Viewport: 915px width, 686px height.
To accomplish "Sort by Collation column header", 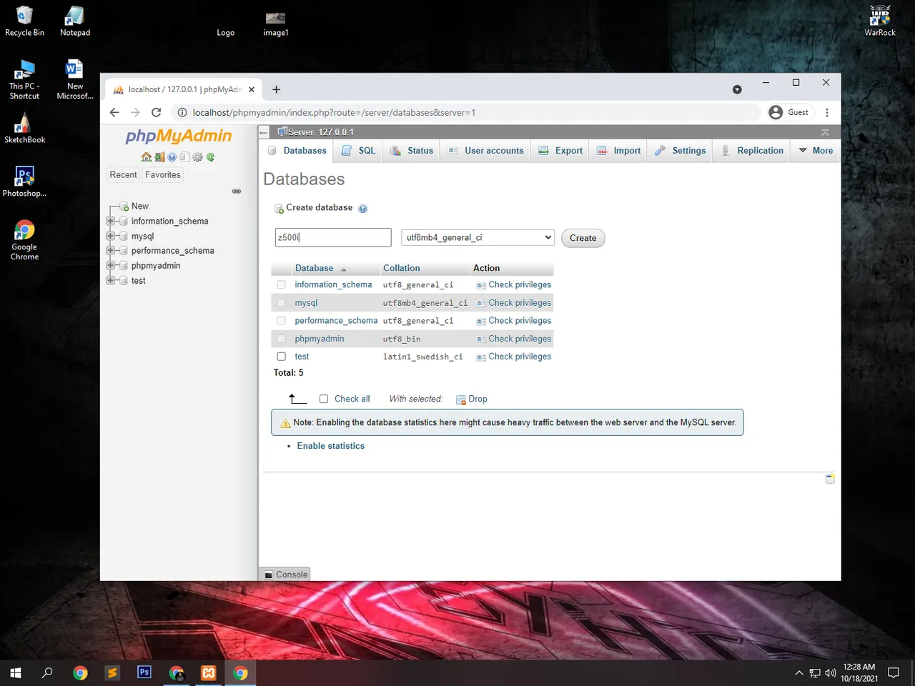I will point(402,269).
